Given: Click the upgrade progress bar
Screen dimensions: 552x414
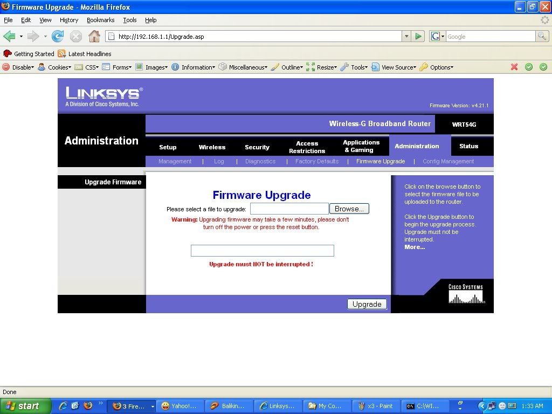Looking at the screenshot, I should [263, 251].
